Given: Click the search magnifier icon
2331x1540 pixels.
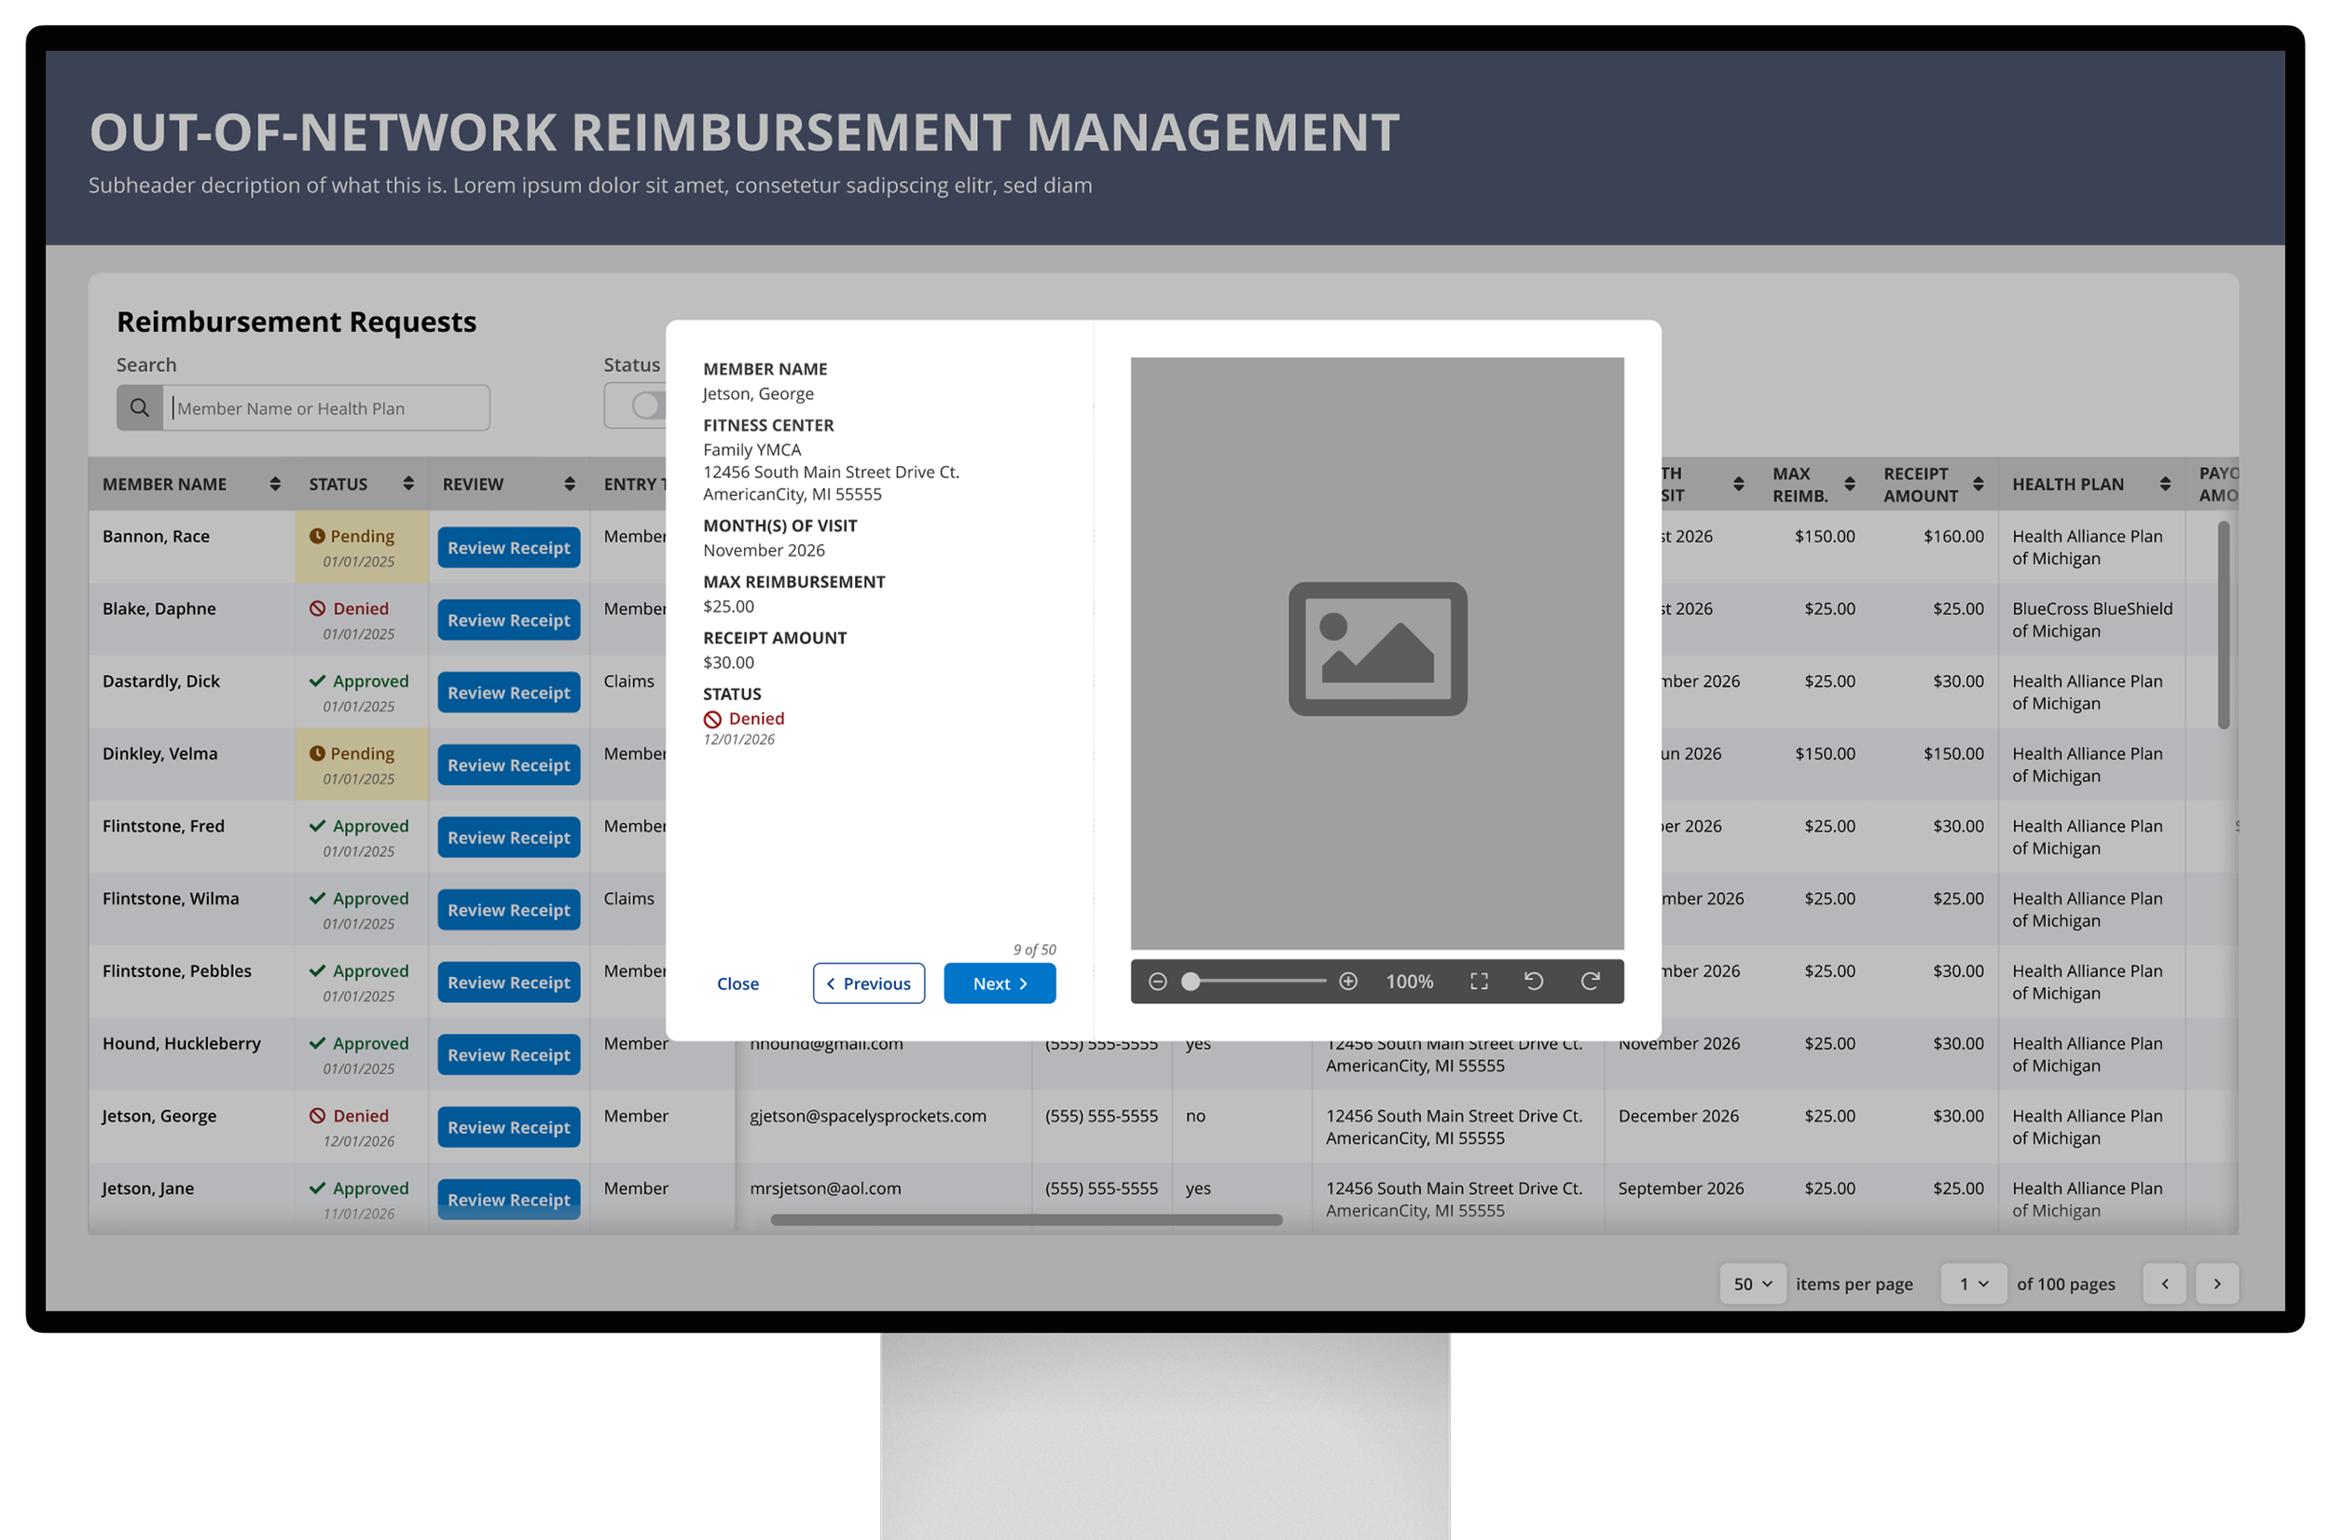Looking at the screenshot, I should 140,407.
